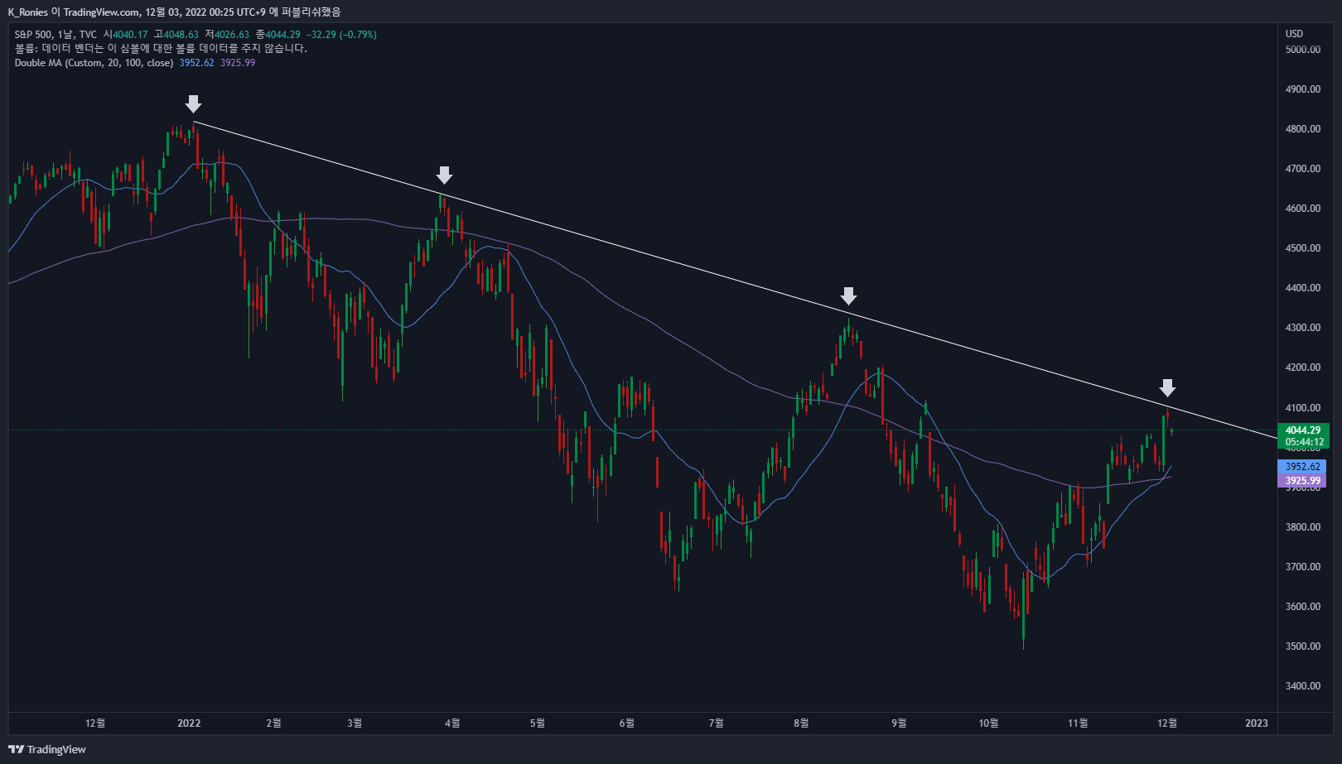Click the 4100.00 price axis label
The width and height of the screenshot is (1342, 764).
(x=1303, y=408)
